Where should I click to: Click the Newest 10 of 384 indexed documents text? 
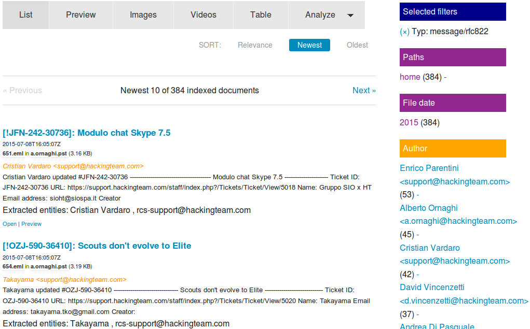coord(189,91)
